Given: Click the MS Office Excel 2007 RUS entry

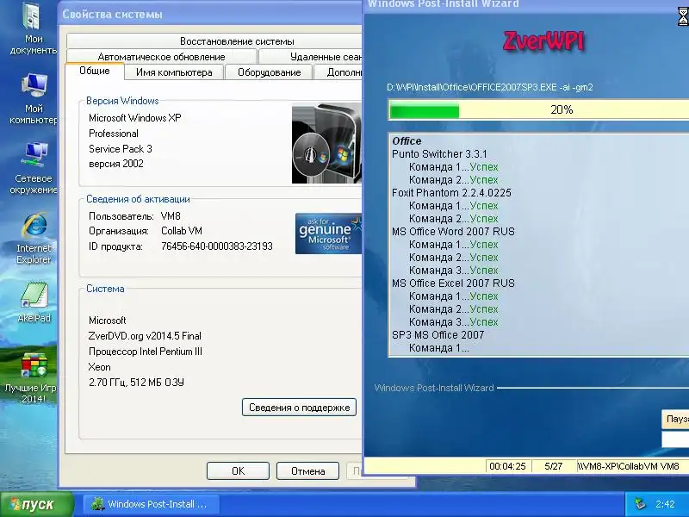Looking at the screenshot, I should point(453,283).
